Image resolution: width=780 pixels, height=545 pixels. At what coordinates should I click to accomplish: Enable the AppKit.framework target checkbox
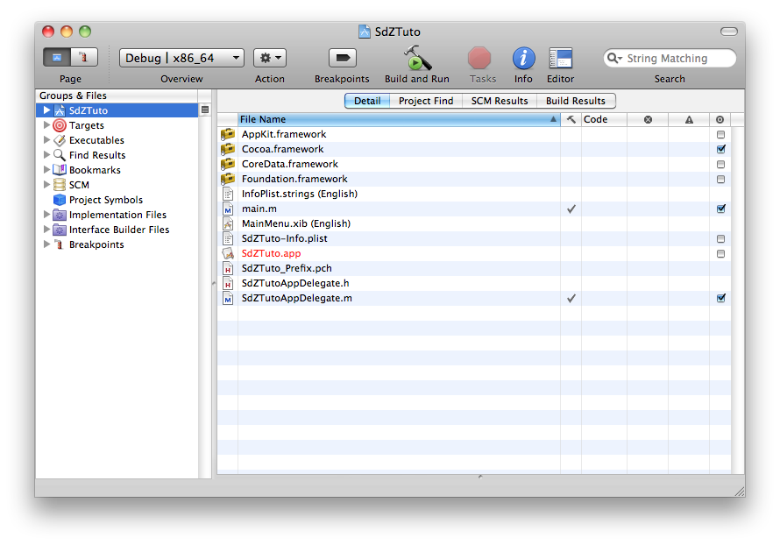720,135
